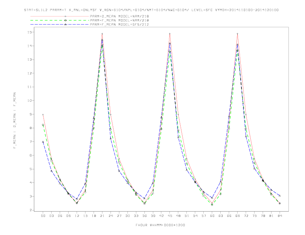Click the vertical y-axis title F_MEAN O_MEAN

click(15, 121)
